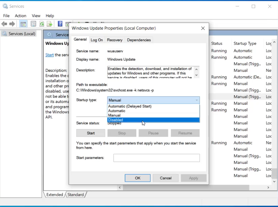Viewport: 278px width, 207px height.
Task: Click the greyed-out Pause button
Action: [x=153, y=133]
